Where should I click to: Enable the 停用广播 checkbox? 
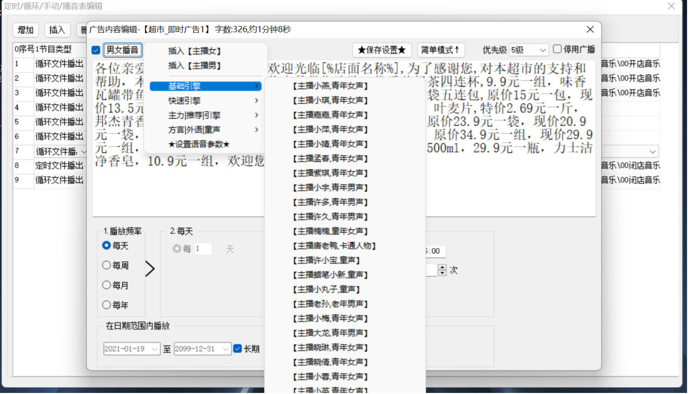pos(557,49)
